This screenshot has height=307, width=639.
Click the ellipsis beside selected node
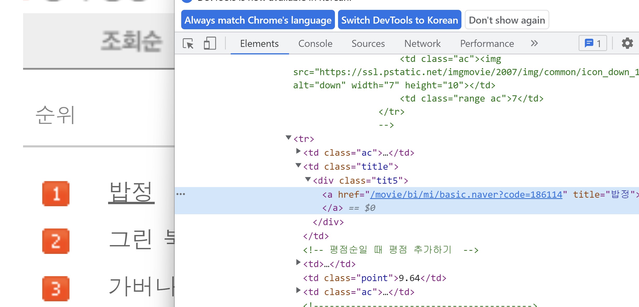pyautogui.click(x=181, y=194)
